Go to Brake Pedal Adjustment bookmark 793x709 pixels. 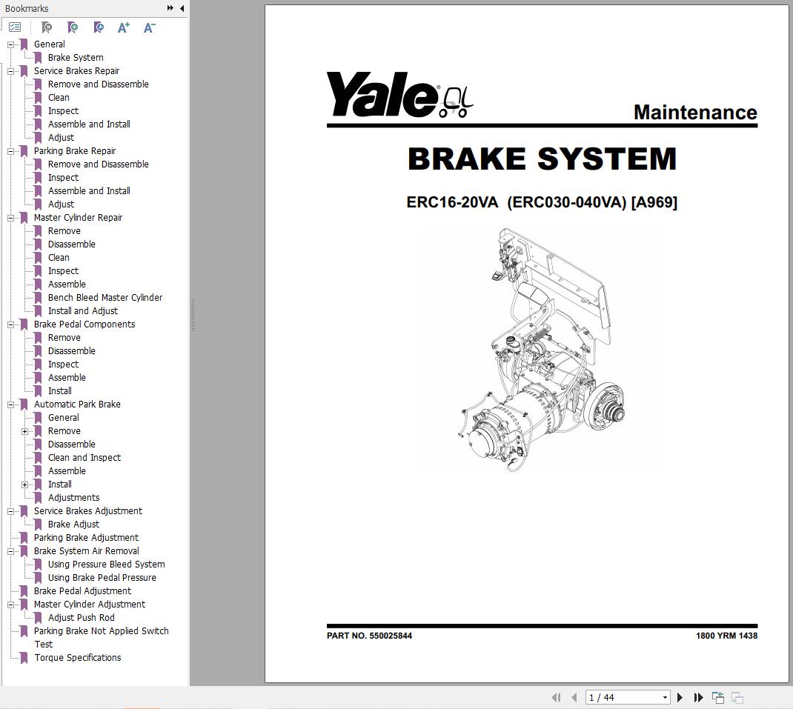[82, 590]
